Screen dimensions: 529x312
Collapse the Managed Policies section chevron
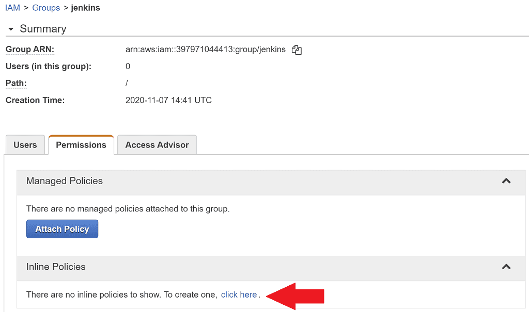click(506, 182)
